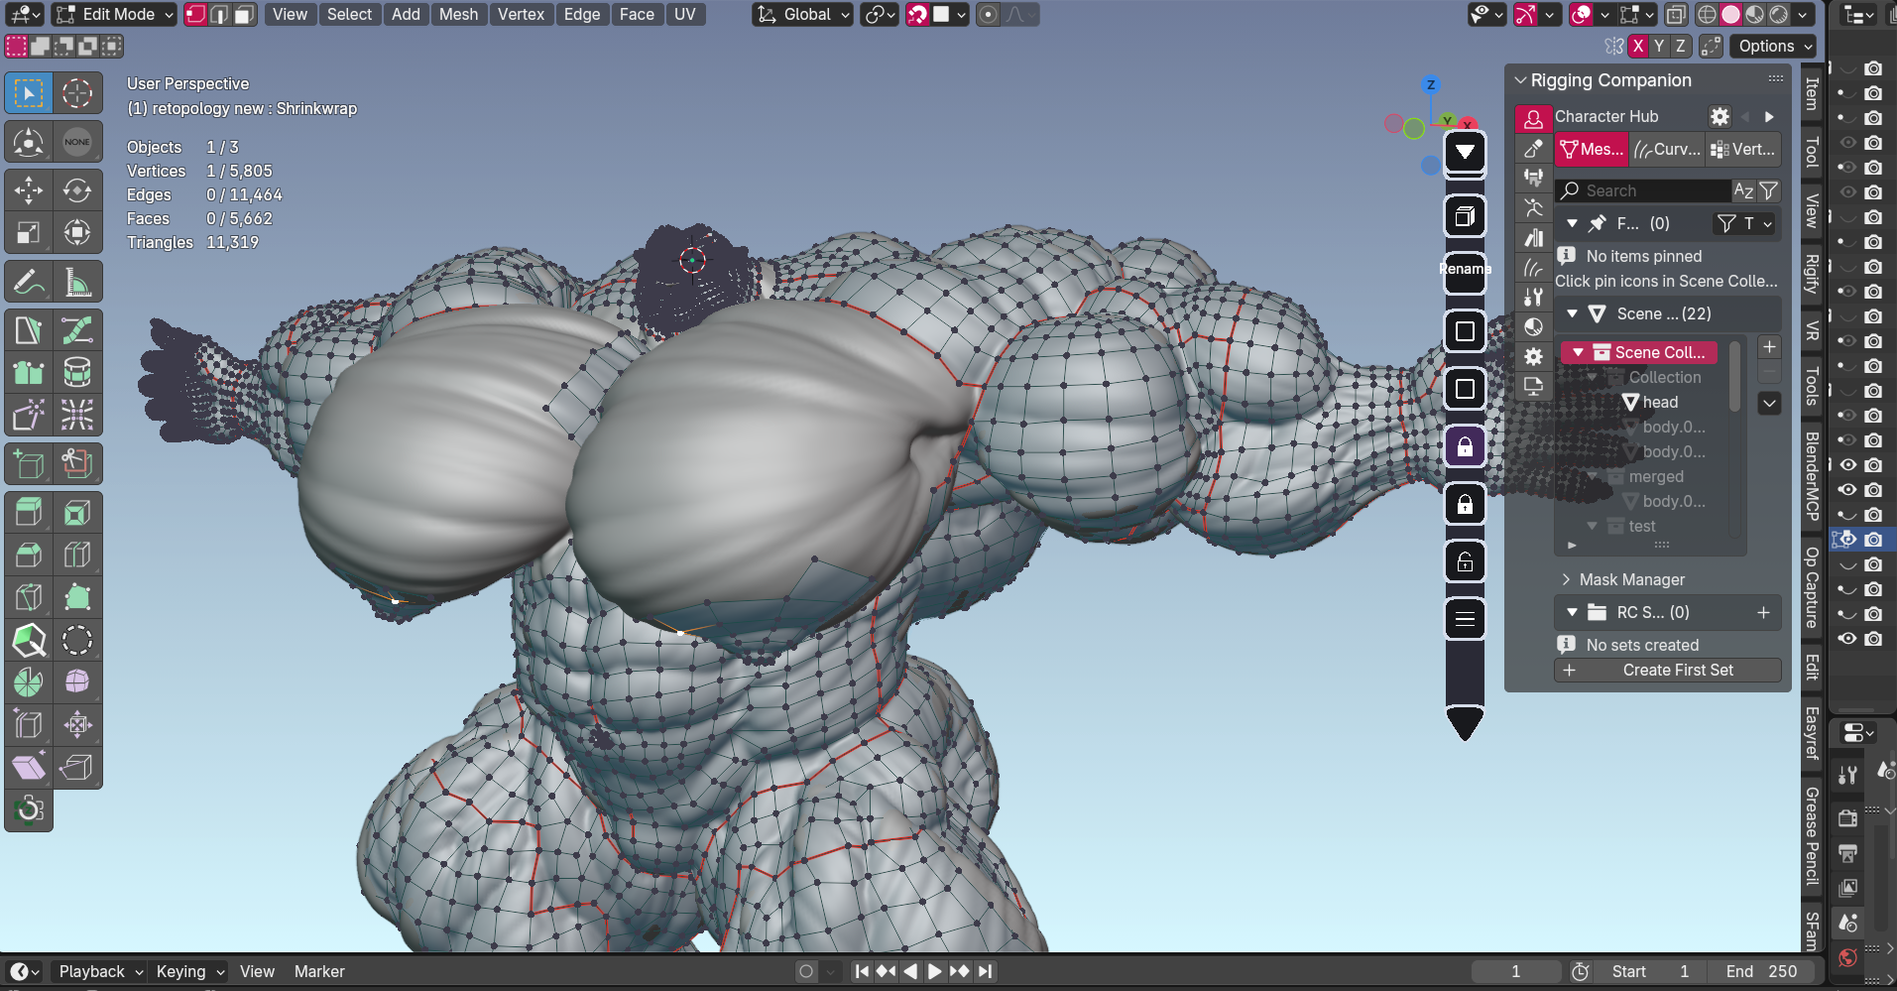Viewport: 1897px width, 991px height.
Task: Select the Measure ruler tool
Action: coord(77,283)
